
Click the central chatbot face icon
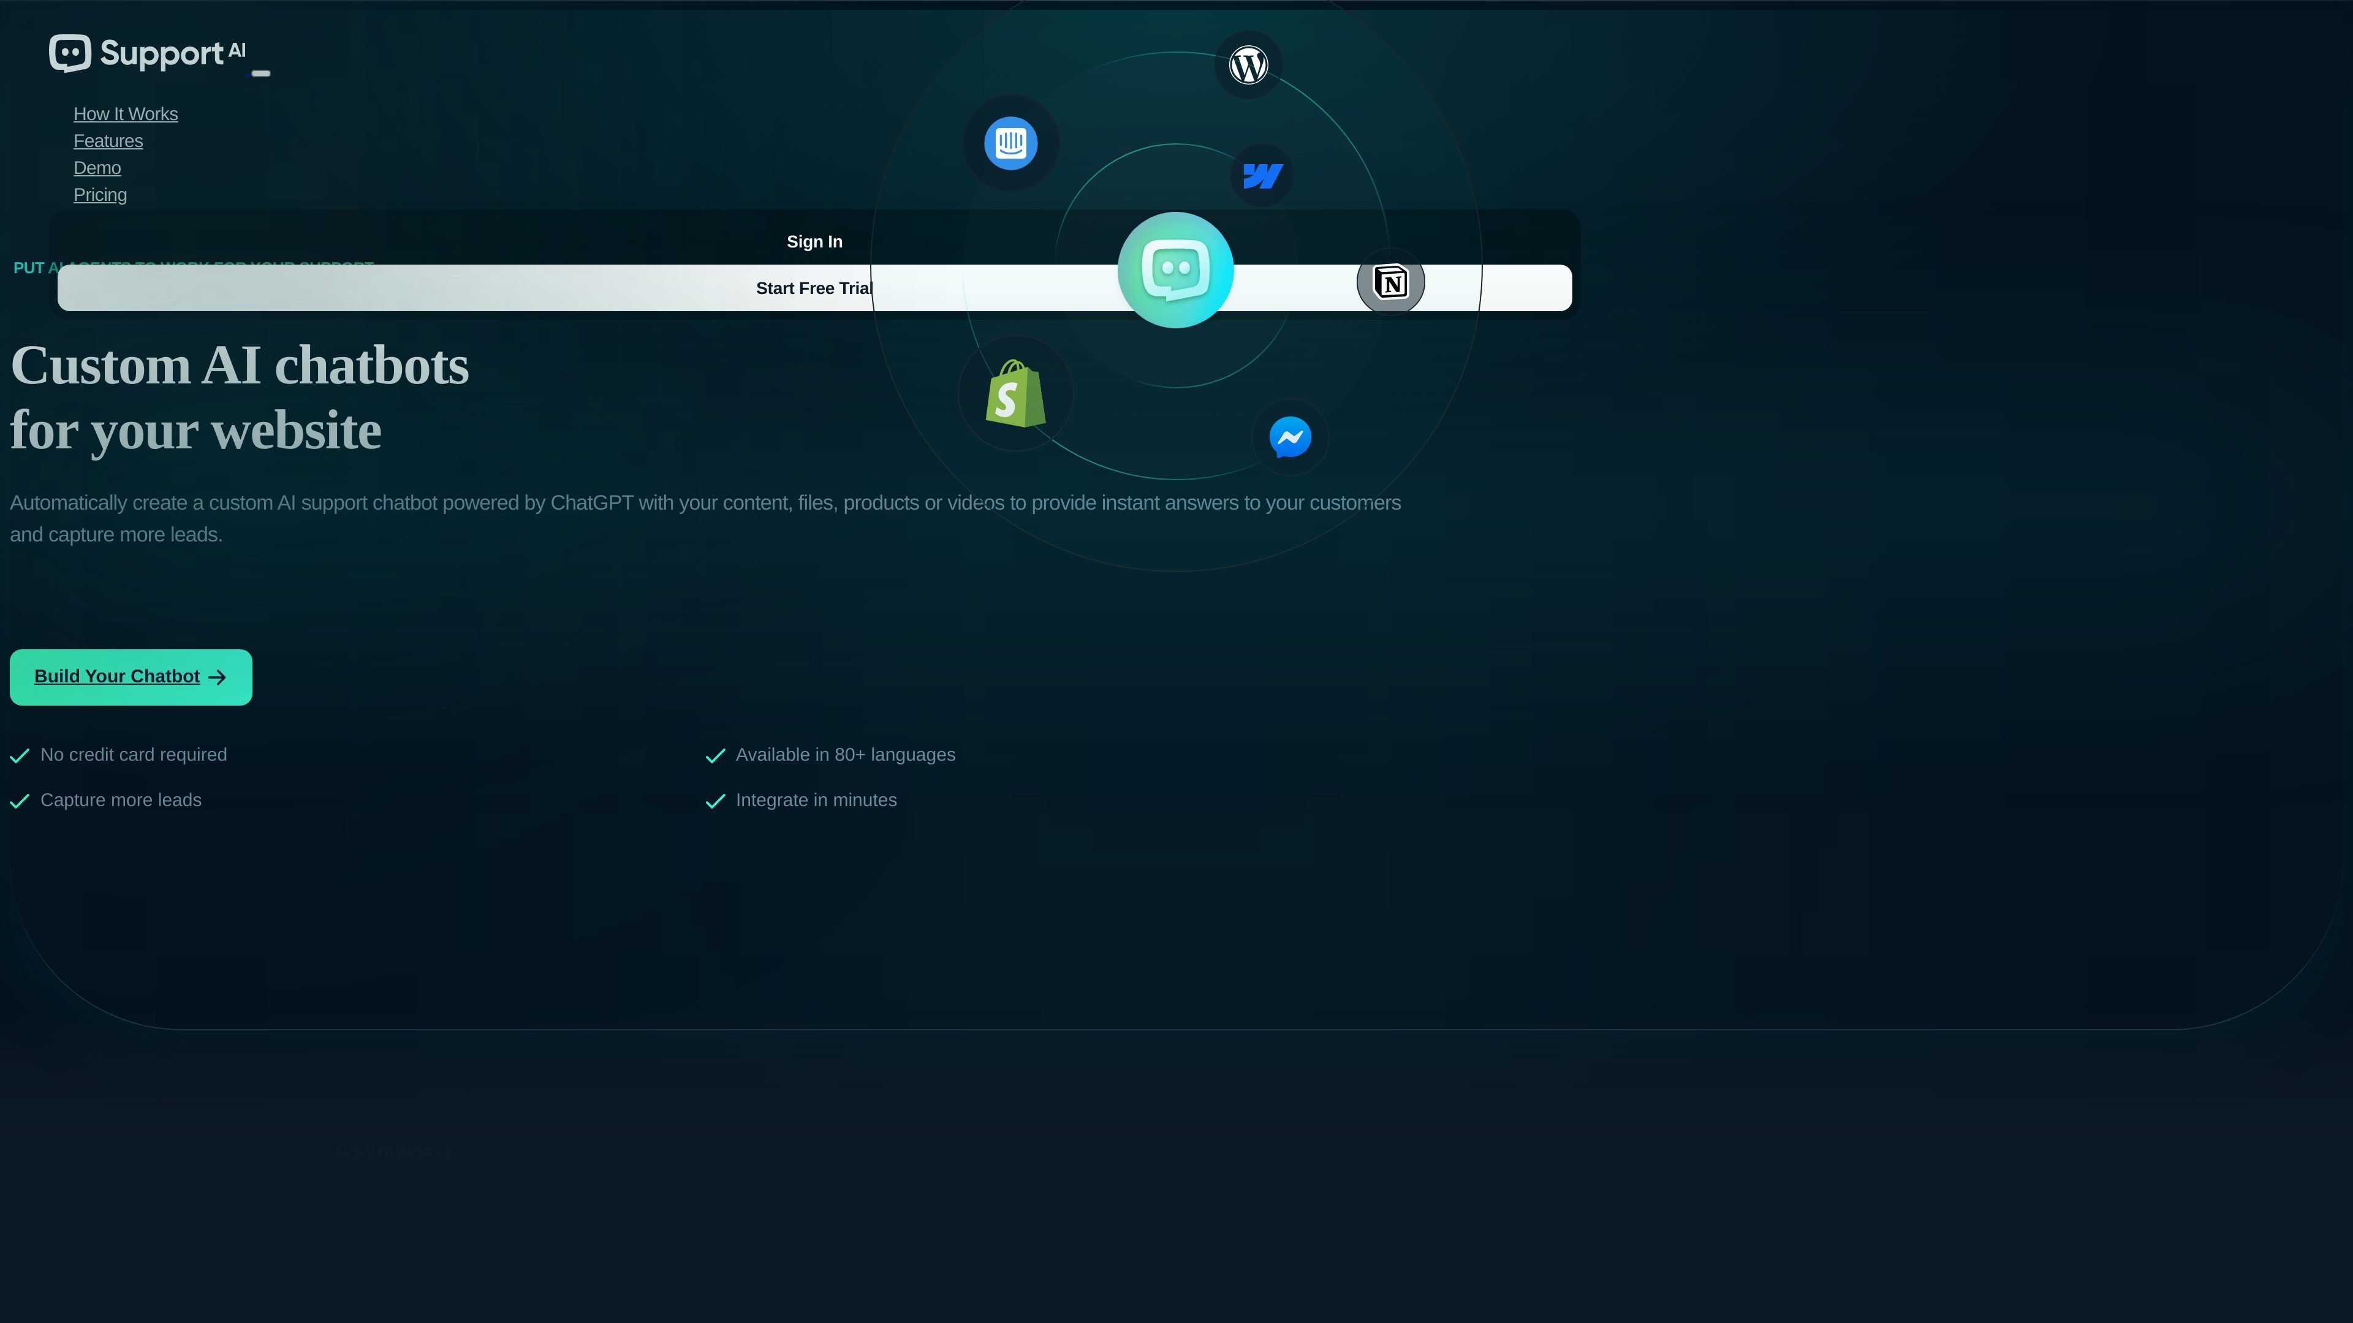coord(1176,270)
